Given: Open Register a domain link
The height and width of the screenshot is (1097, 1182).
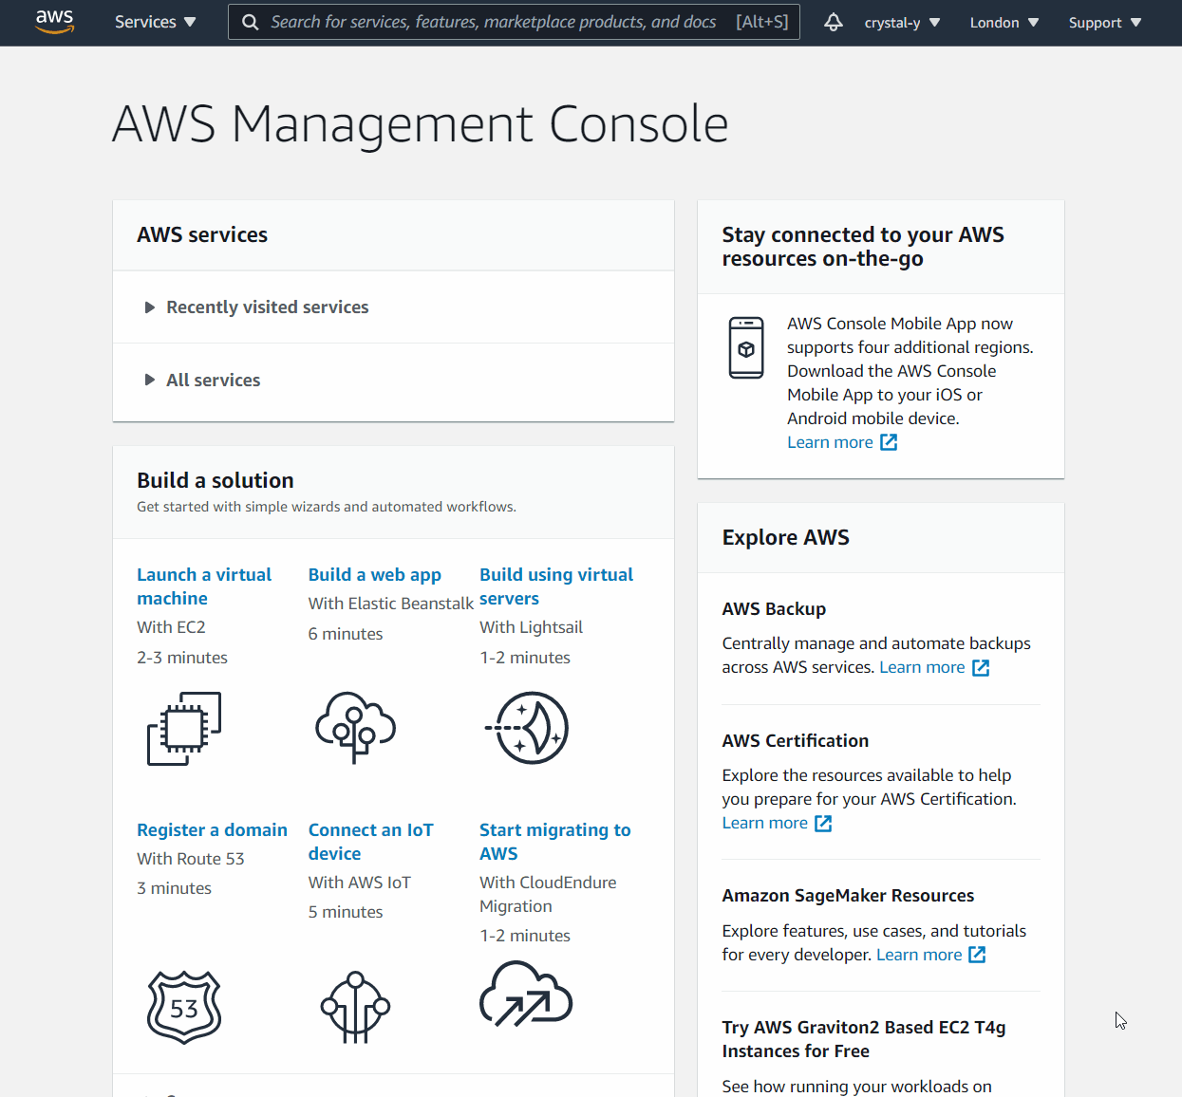Looking at the screenshot, I should pyautogui.click(x=212, y=830).
